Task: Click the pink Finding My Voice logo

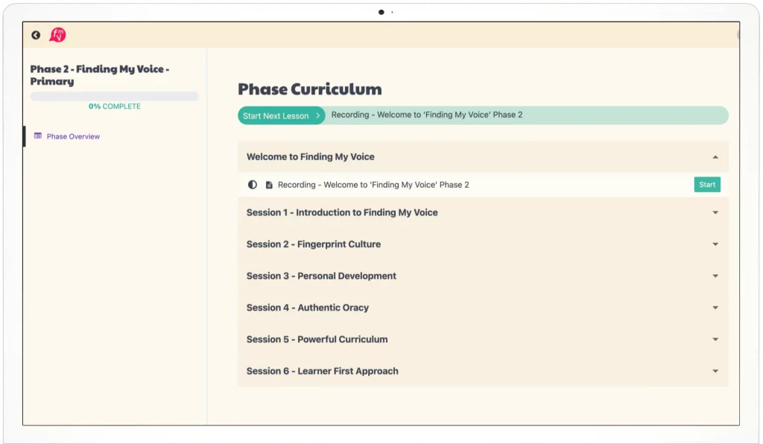Action: [57, 35]
